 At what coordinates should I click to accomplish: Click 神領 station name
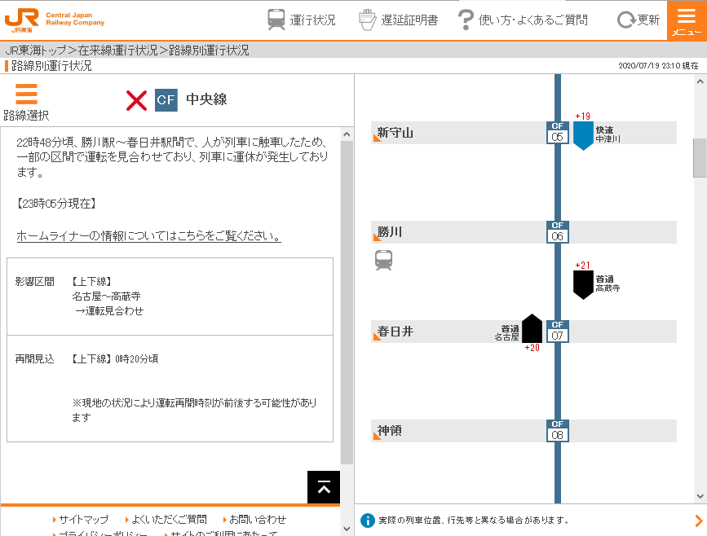pyautogui.click(x=389, y=431)
